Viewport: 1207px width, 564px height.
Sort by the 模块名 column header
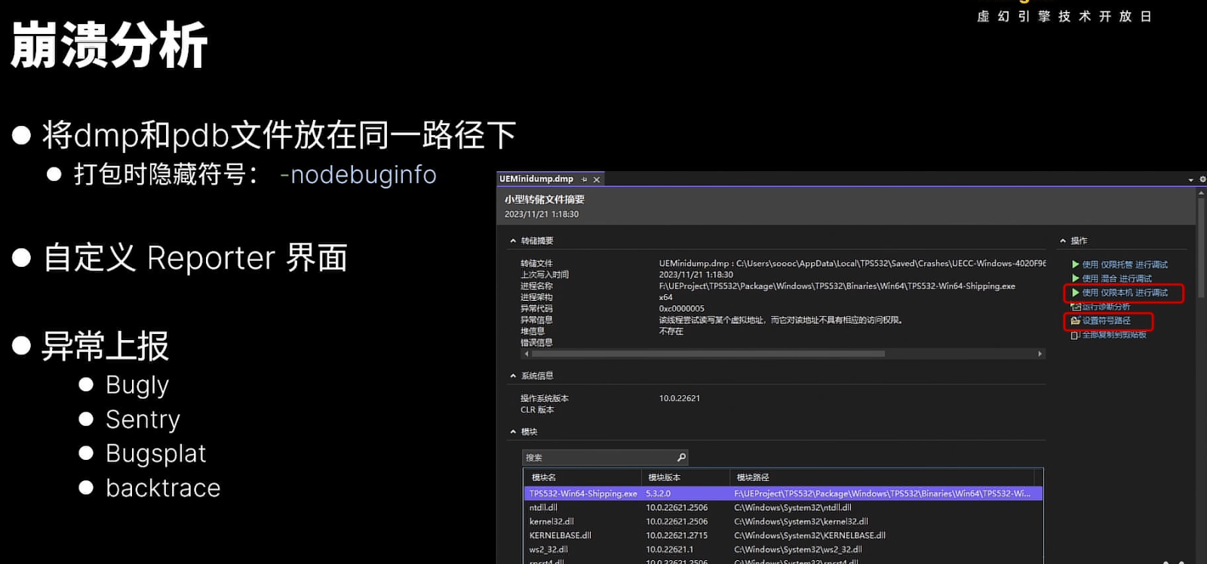tap(582, 477)
